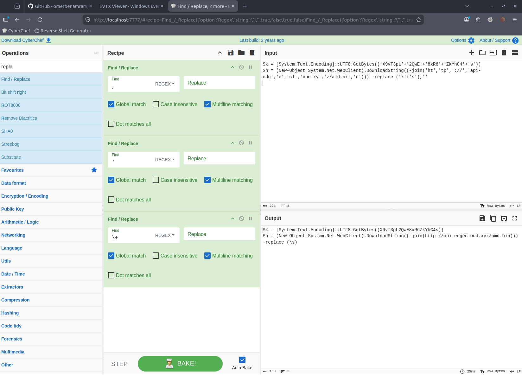Open REGEX dropdown in second Find field
This screenshot has height=375, width=522.
tap(165, 160)
